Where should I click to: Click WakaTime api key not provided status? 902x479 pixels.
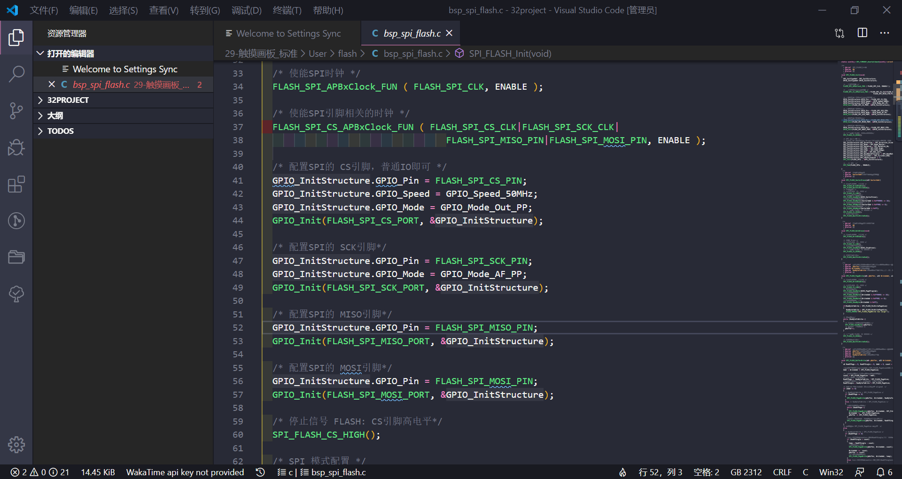tap(185, 472)
